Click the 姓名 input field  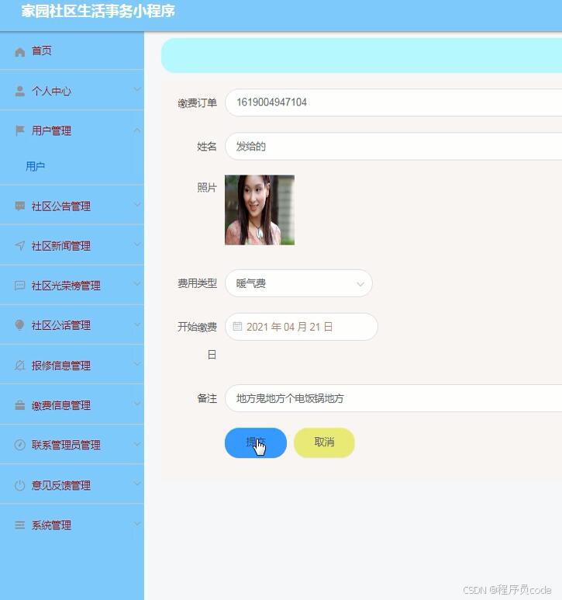[394, 146]
